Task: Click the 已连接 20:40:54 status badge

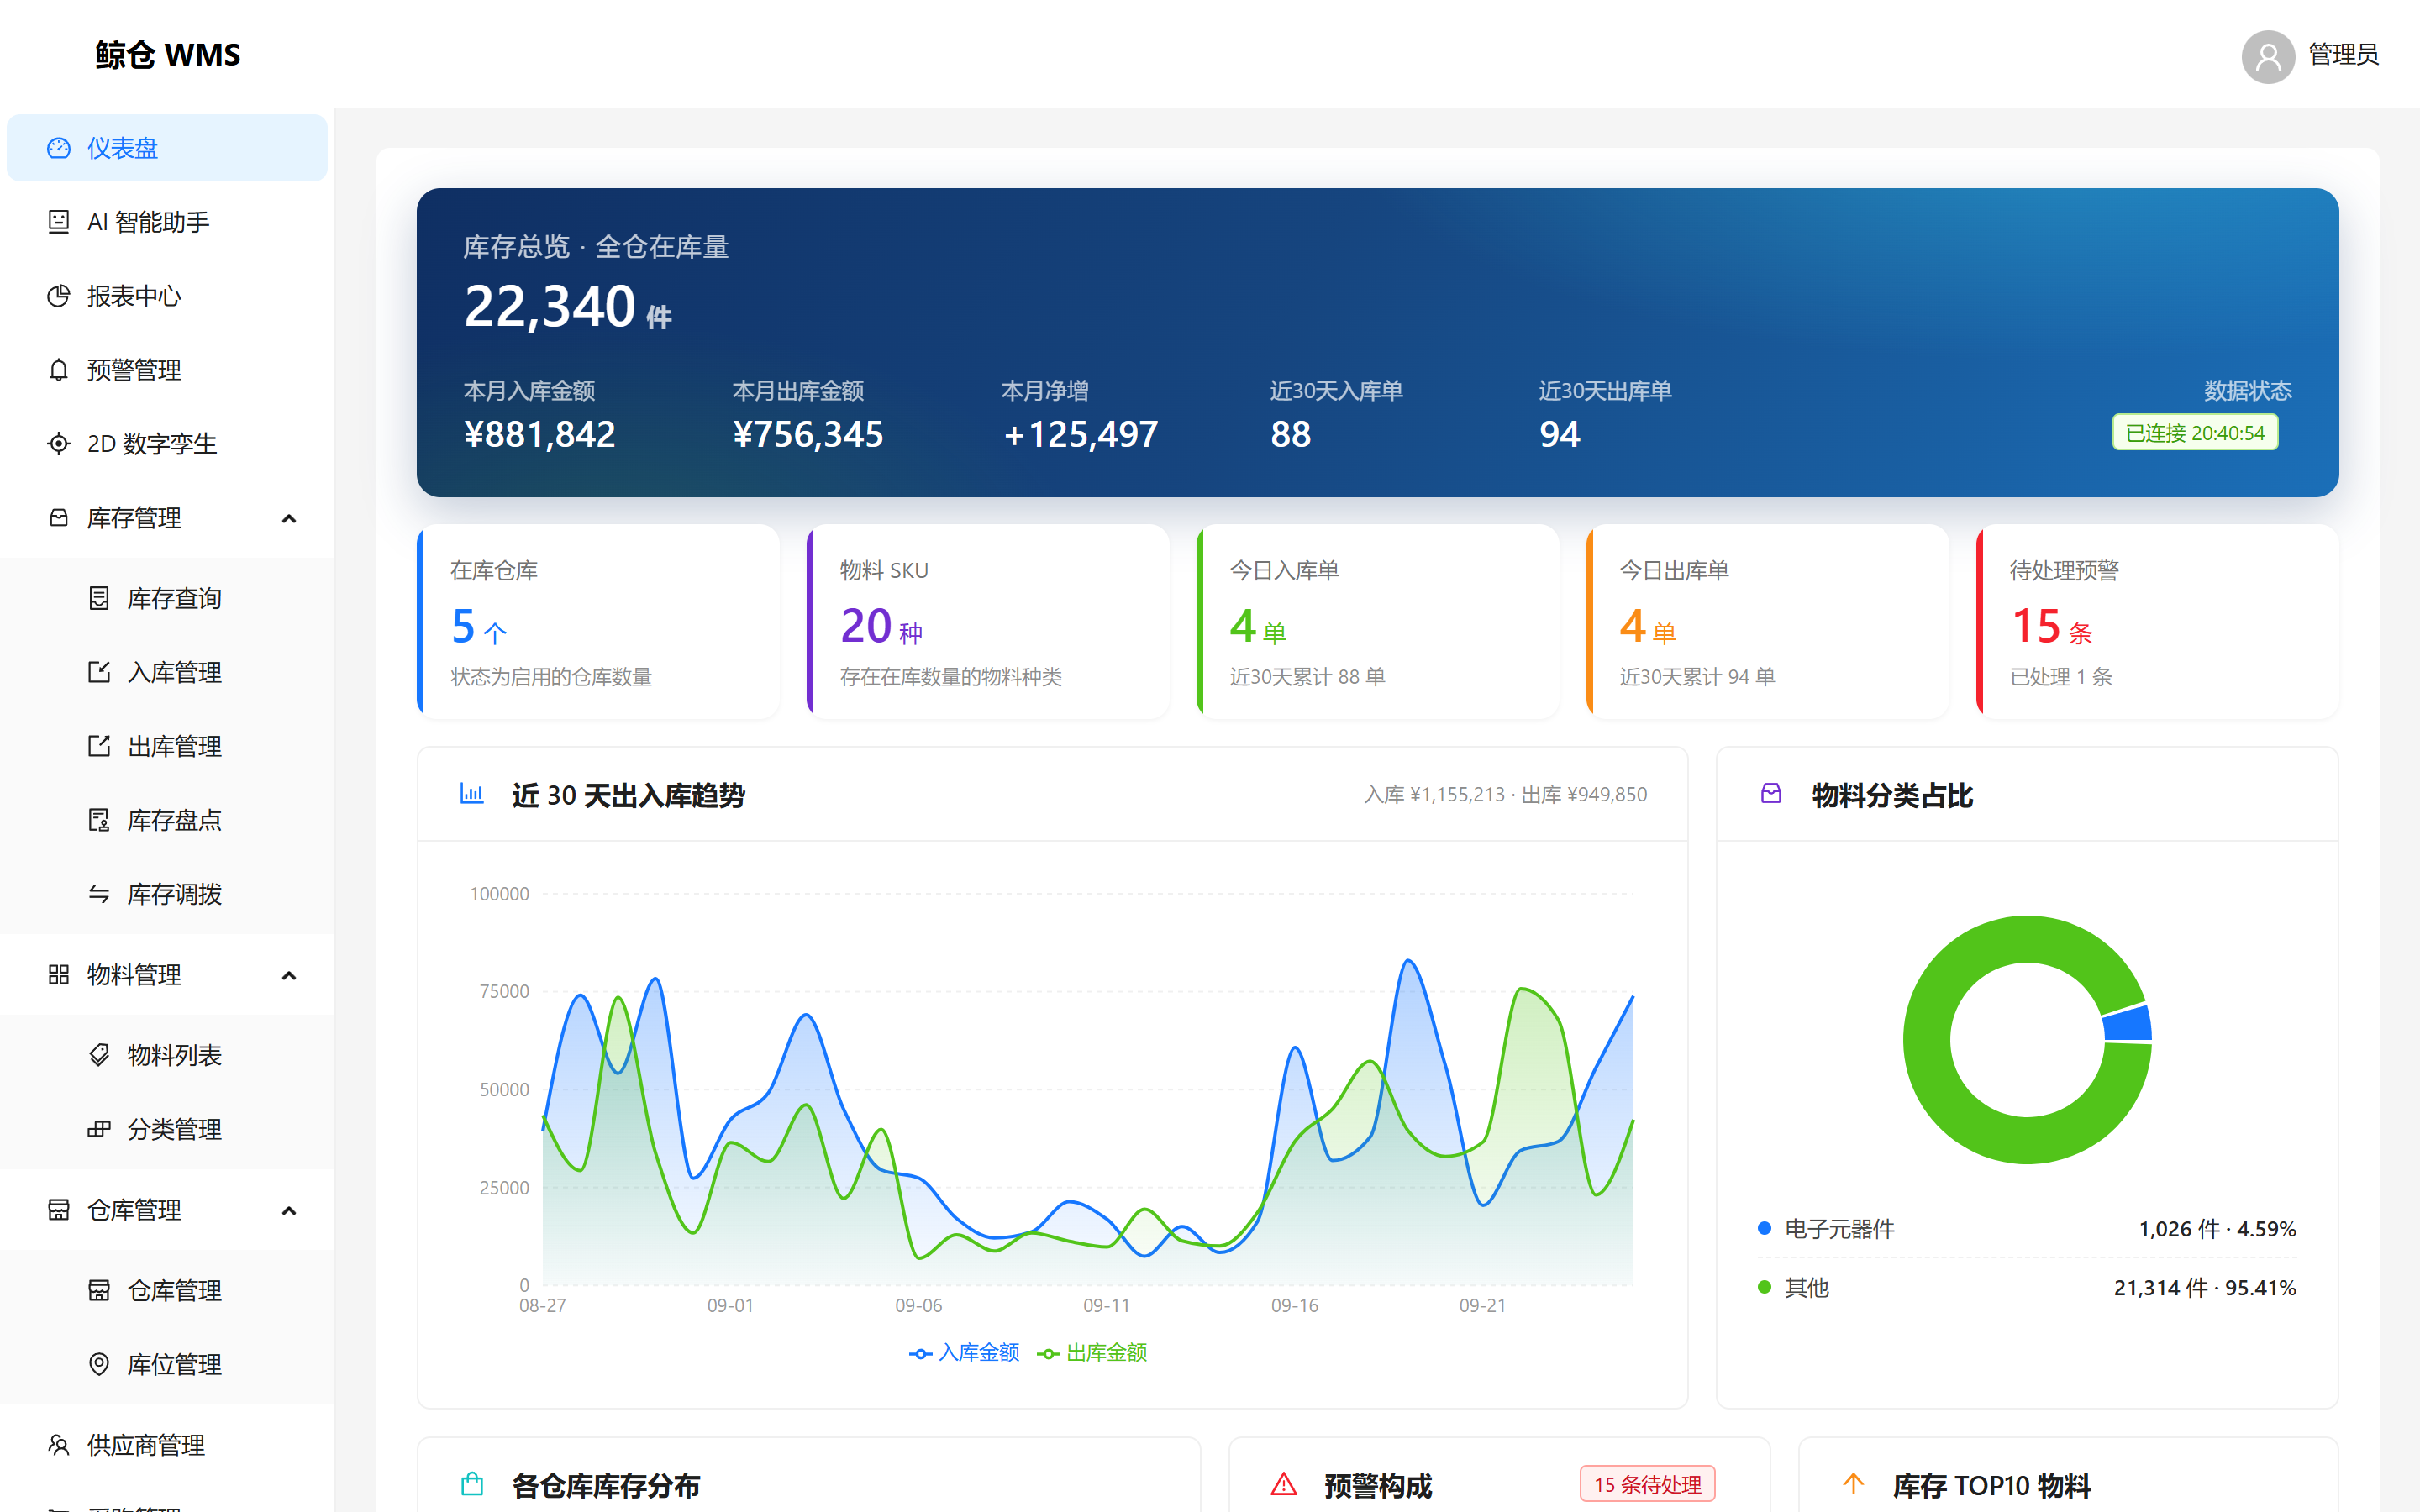Action: tap(2195, 433)
